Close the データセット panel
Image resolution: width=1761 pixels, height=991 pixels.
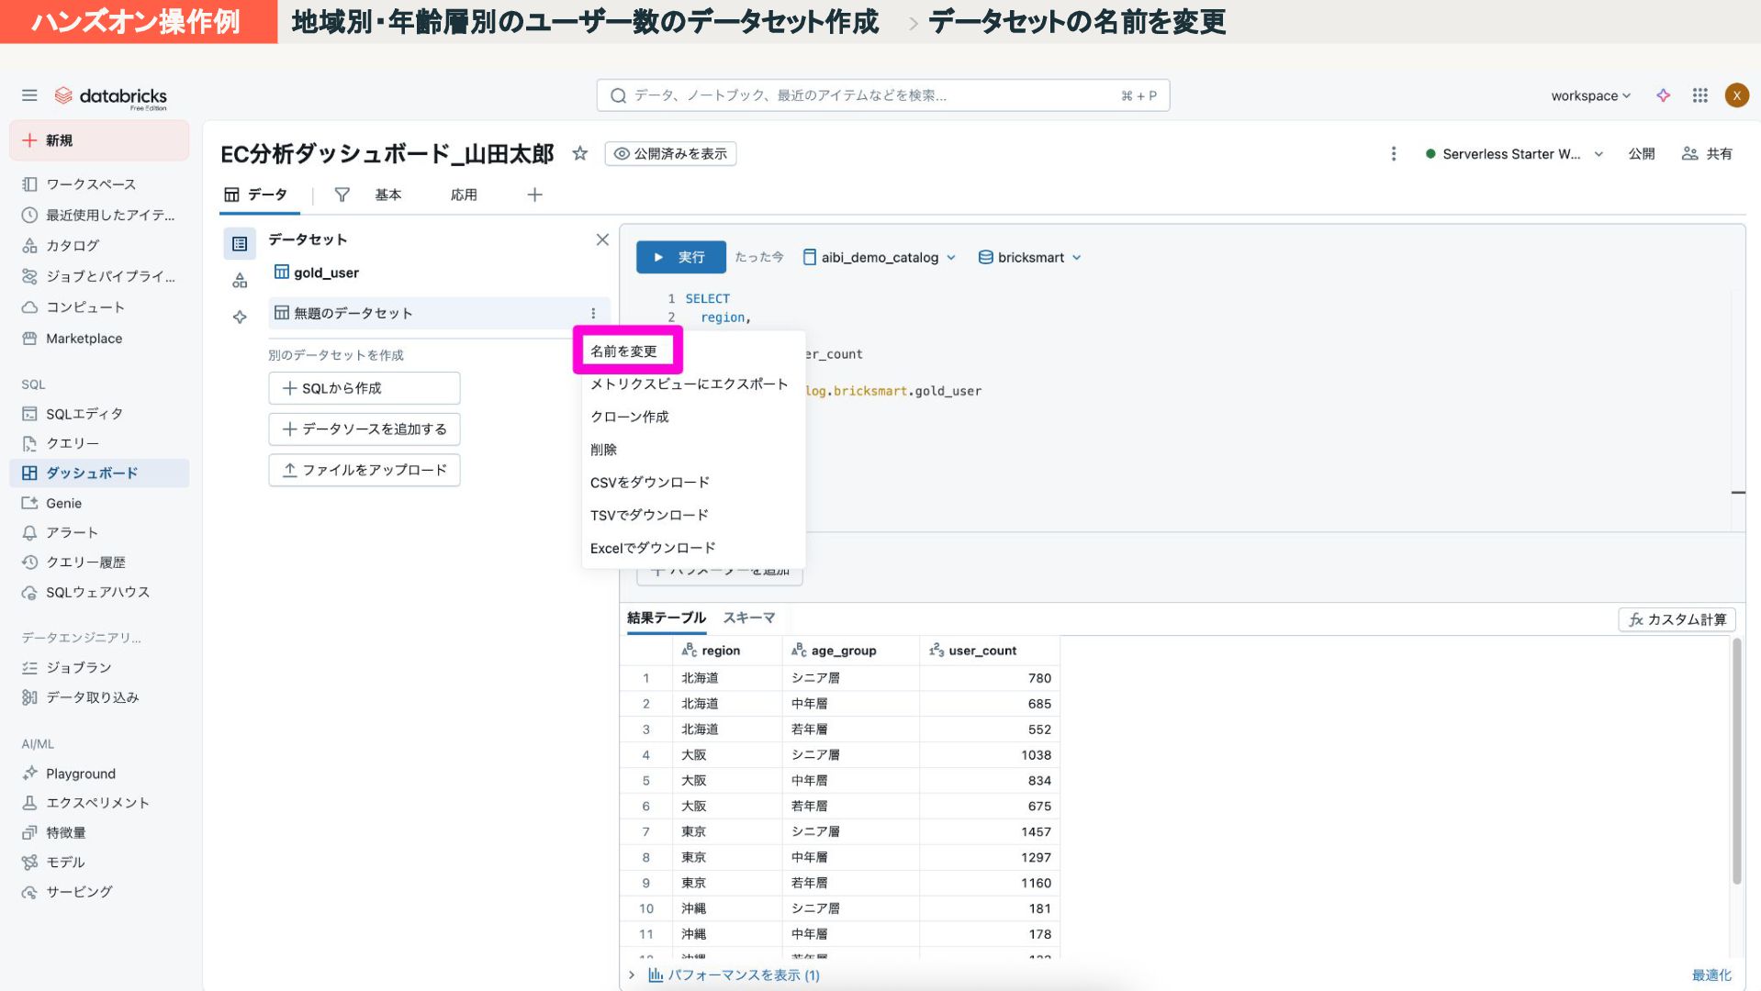pyautogui.click(x=602, y=239)
